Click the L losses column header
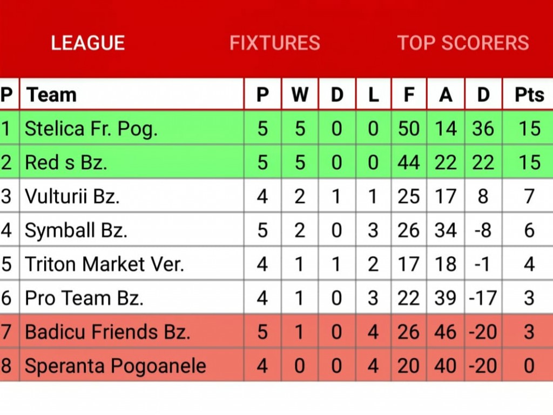Viewport: 553px width, 415px height. tap(373, 95)
